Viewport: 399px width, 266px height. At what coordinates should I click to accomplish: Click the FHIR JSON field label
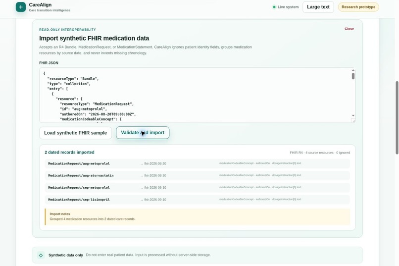point(49,63)
